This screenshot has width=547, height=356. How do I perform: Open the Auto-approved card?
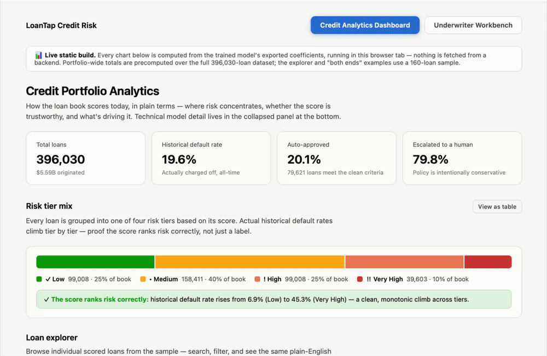(x=336, y=158)
